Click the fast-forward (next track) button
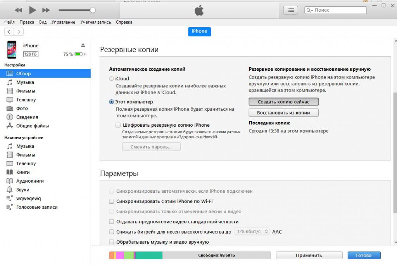The image size is (397, 265). coord(46,10)
